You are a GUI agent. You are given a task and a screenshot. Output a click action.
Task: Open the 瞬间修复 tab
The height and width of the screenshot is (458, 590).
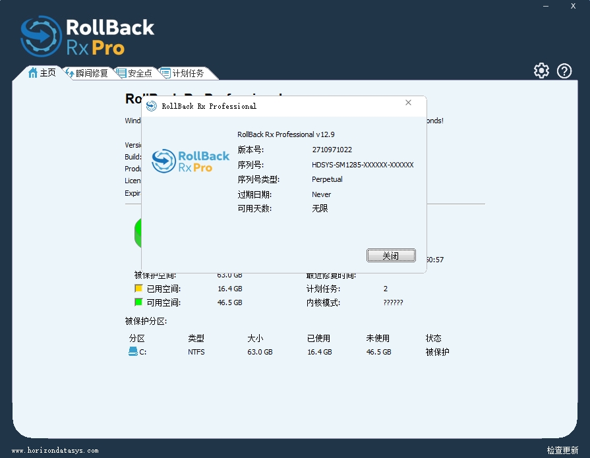point(87,73)
